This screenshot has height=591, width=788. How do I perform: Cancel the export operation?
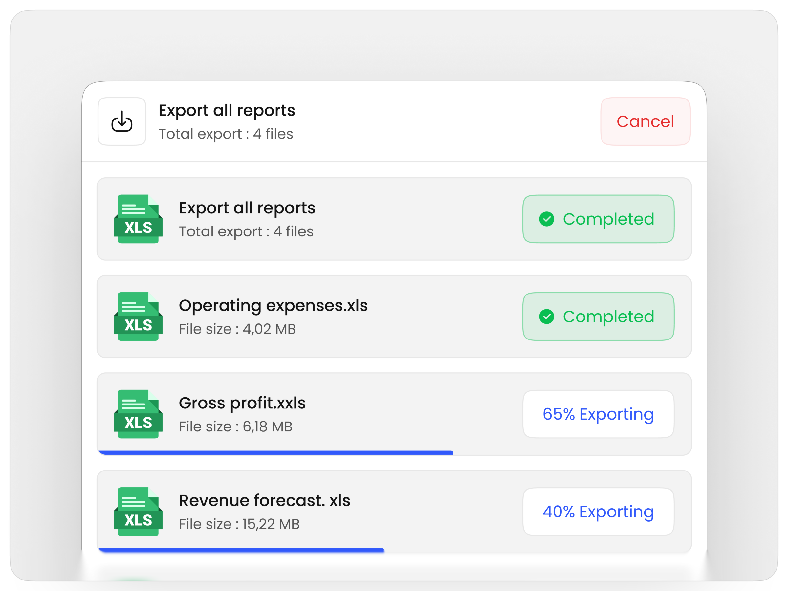645,121
